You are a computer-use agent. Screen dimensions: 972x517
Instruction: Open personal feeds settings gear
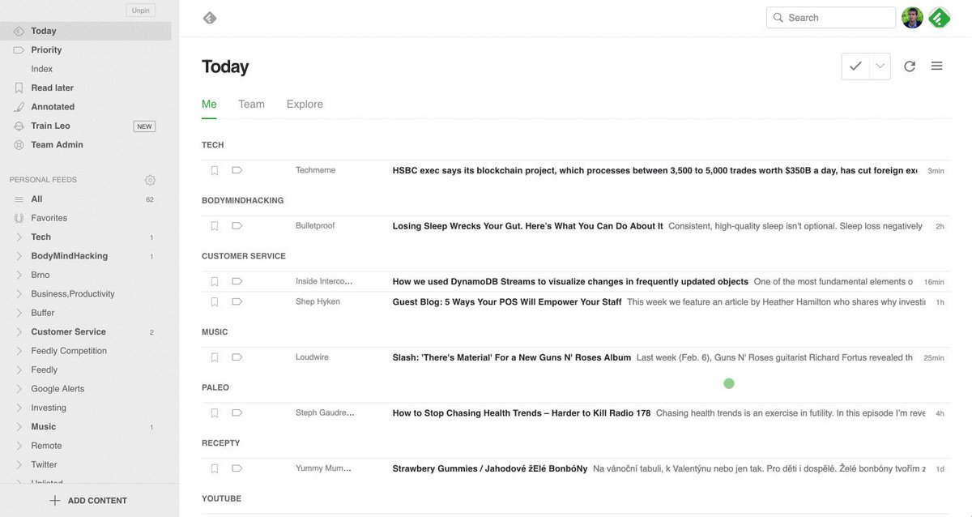tap(150, 180)
